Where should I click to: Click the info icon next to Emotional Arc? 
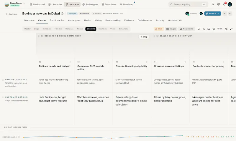[19, 137]
